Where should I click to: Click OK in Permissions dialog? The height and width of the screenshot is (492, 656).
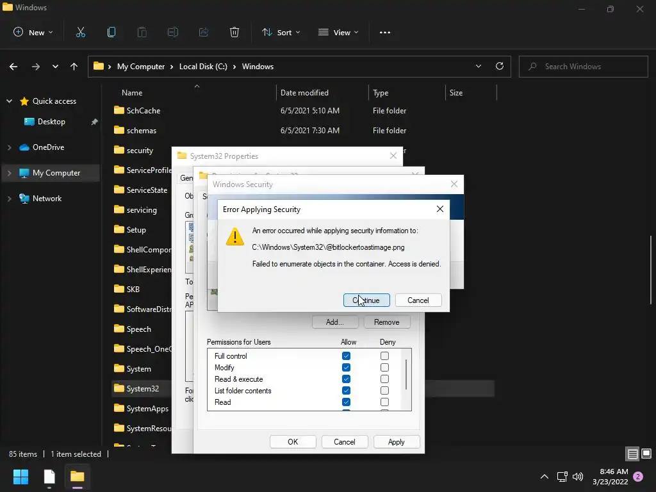click(x=293, y=442)
